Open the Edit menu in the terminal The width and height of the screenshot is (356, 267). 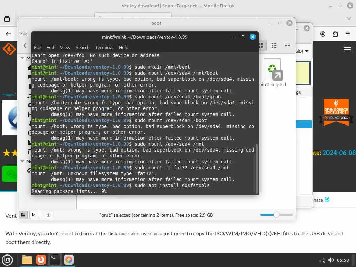click(x=50, y=47)
